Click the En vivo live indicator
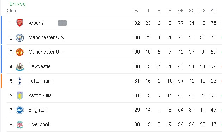 coord(18,4)
